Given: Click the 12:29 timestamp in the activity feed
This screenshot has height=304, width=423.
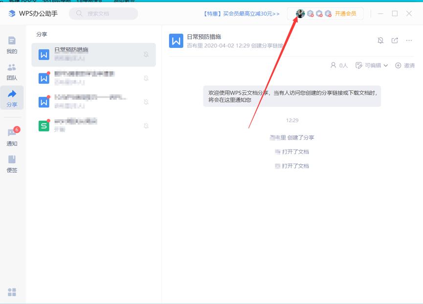Looking at the screenshot, I should (x=292, y=120).
